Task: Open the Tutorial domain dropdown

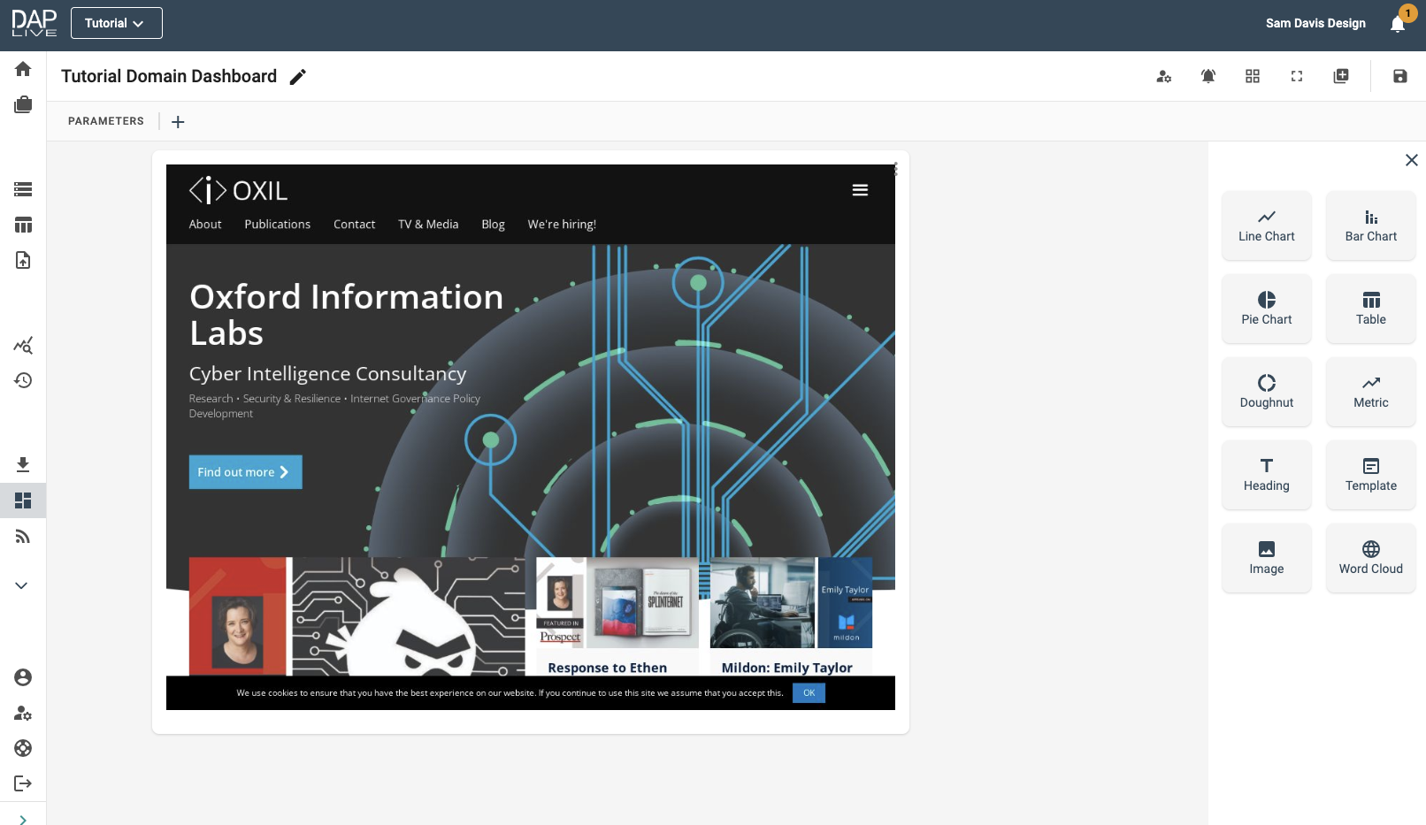Action: (x=116, y=23)
